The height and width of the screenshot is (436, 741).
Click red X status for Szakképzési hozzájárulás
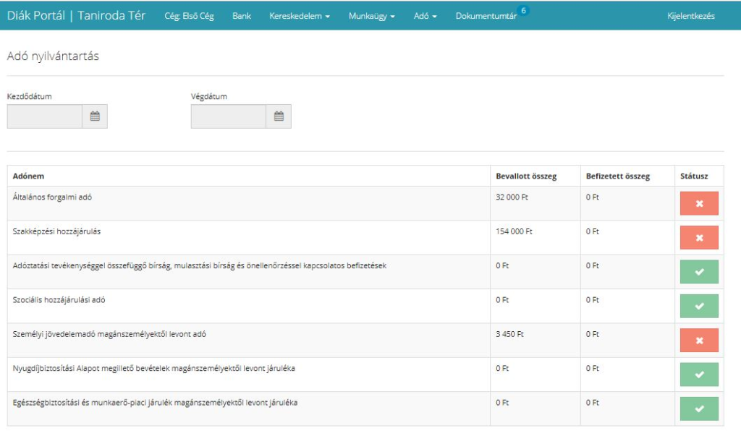pyautogui.click(x=699, y=237)
